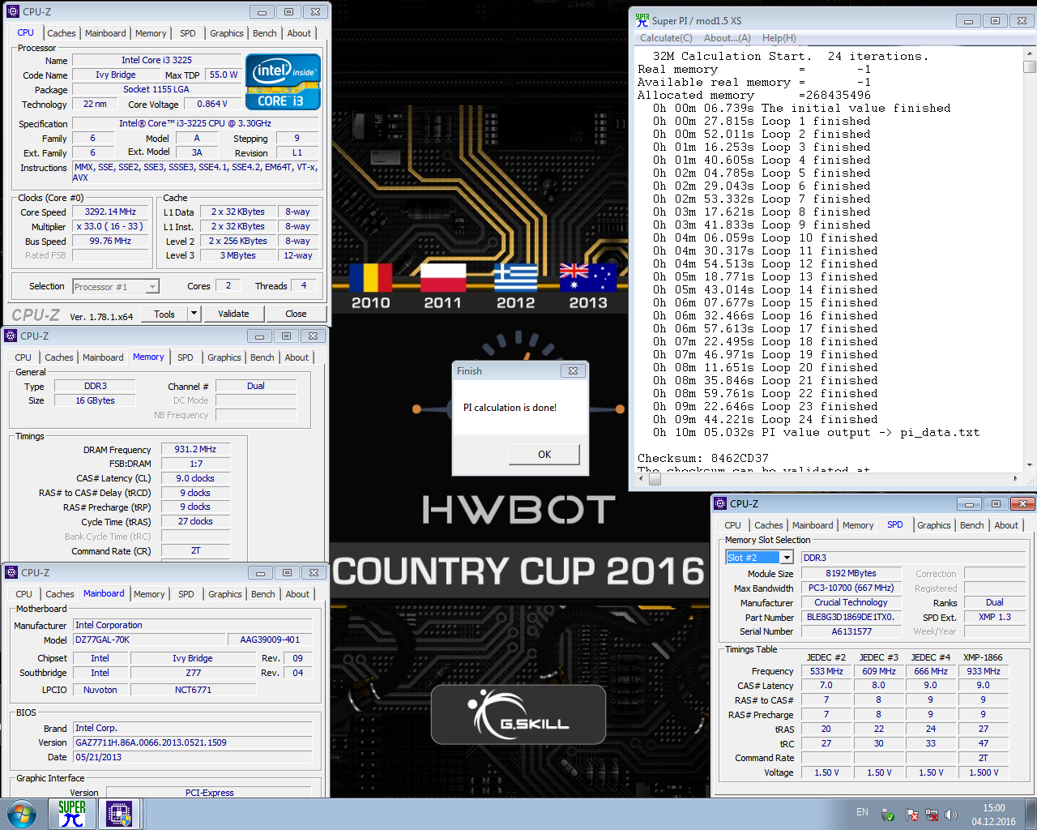Open the disconnected network tray icon
The width and height of the screenshot is (1037, 830).
click(x=932, y=815)
